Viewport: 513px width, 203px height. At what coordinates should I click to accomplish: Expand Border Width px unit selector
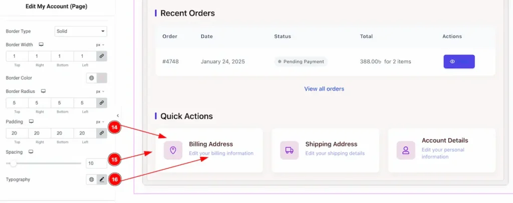pyautogui.click(x=100, y=44)
